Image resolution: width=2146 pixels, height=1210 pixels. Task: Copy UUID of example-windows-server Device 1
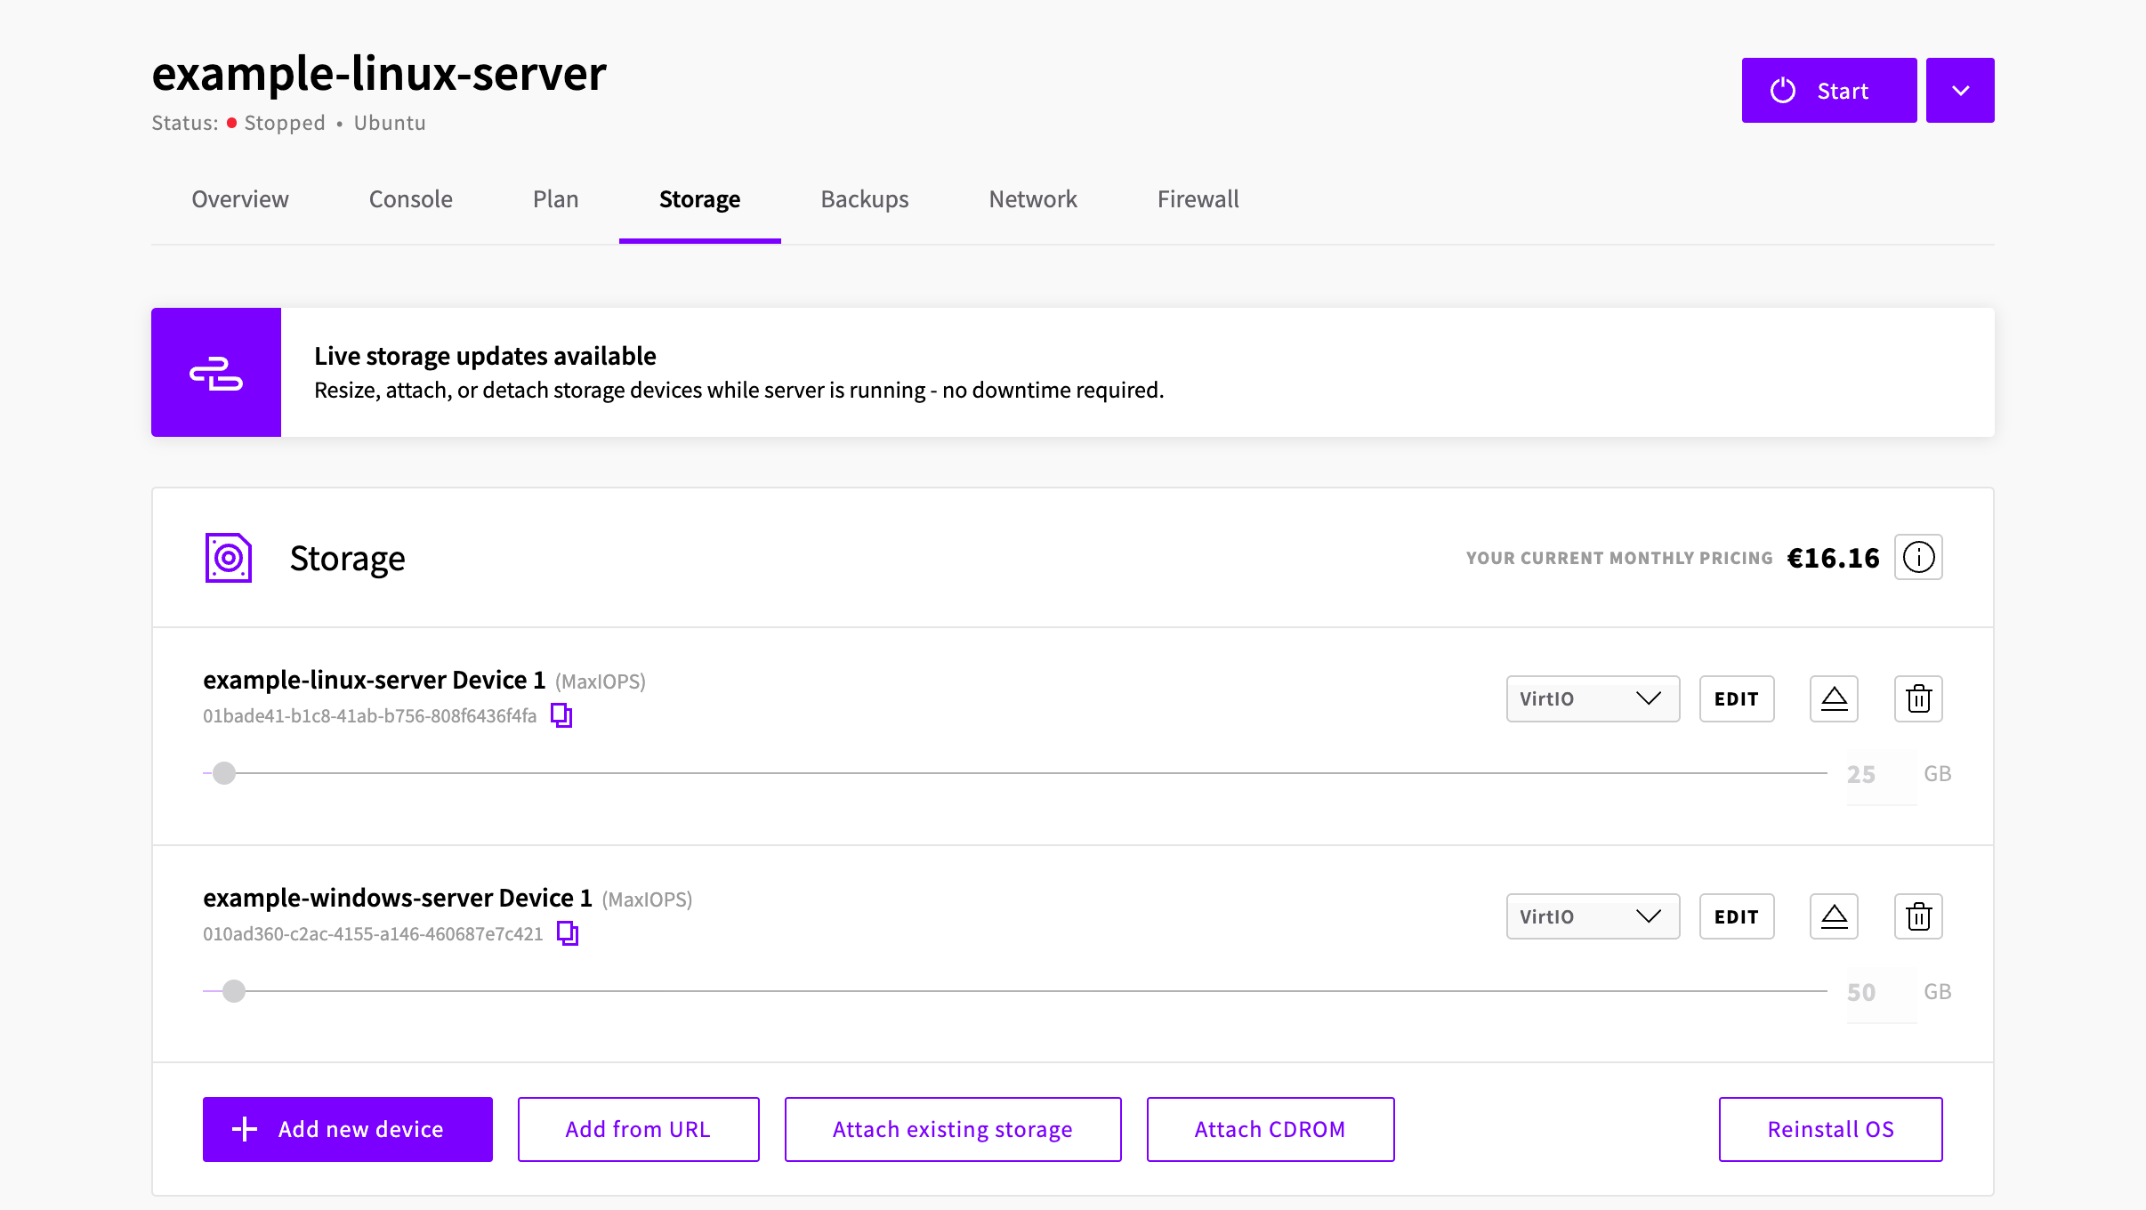click(568, 933)
